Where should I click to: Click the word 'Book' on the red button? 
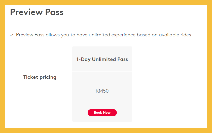click(98, 113)
